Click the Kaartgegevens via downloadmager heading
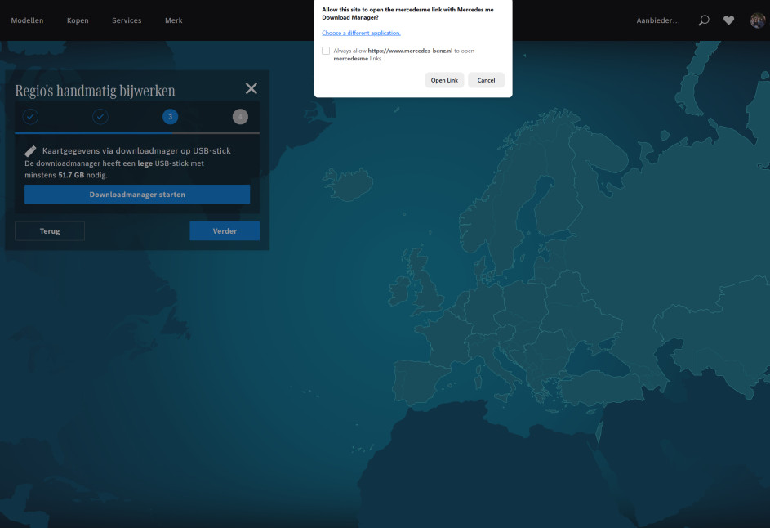 coord(136,151)
